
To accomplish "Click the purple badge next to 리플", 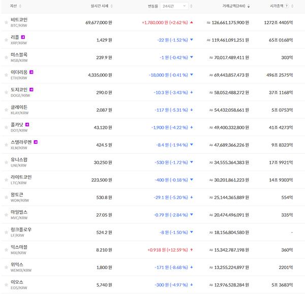I will (x=23, y=37).
